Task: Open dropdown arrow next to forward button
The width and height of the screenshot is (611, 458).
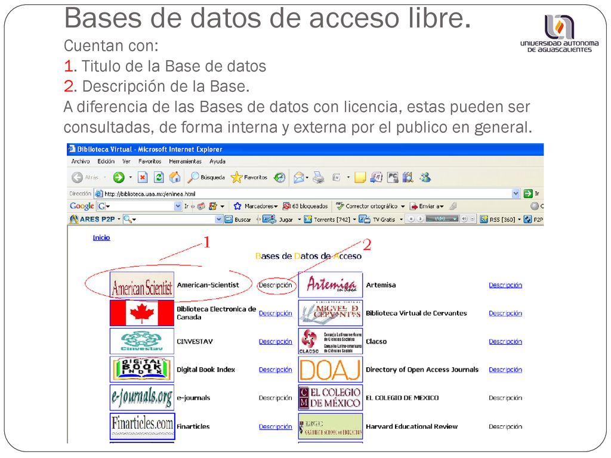Action: coord(131,178)
